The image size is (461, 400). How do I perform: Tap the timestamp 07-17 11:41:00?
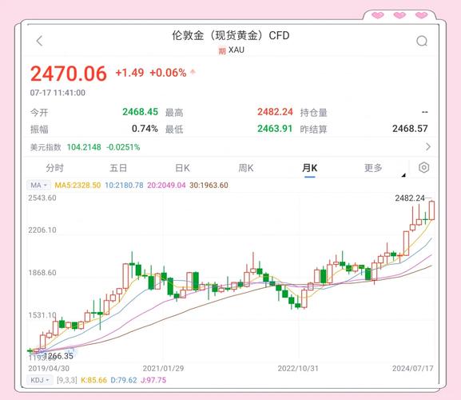58,93
